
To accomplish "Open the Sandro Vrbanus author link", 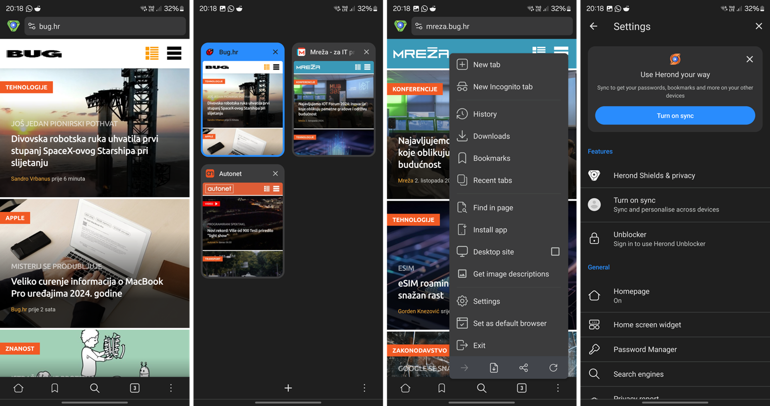I will (30, 178).
